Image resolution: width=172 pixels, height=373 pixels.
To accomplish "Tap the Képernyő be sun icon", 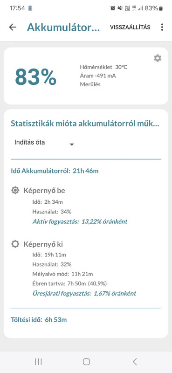I will 15,191.
